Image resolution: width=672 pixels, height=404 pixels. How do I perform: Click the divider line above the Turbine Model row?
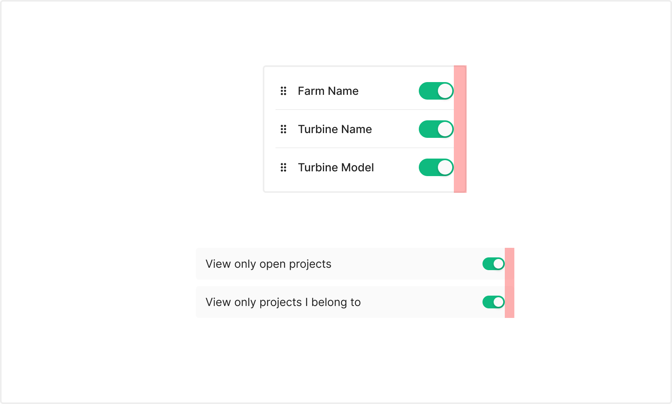click(x=364, y=148)
